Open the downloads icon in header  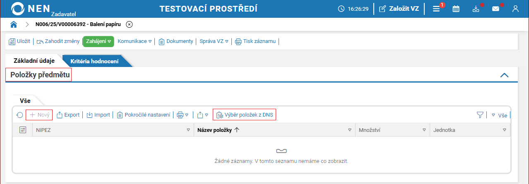click(x=476, y=9)
